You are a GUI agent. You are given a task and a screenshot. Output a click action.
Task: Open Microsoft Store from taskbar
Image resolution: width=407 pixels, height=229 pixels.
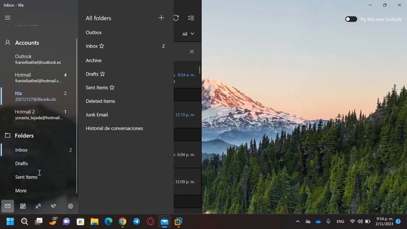coord(81,221)
